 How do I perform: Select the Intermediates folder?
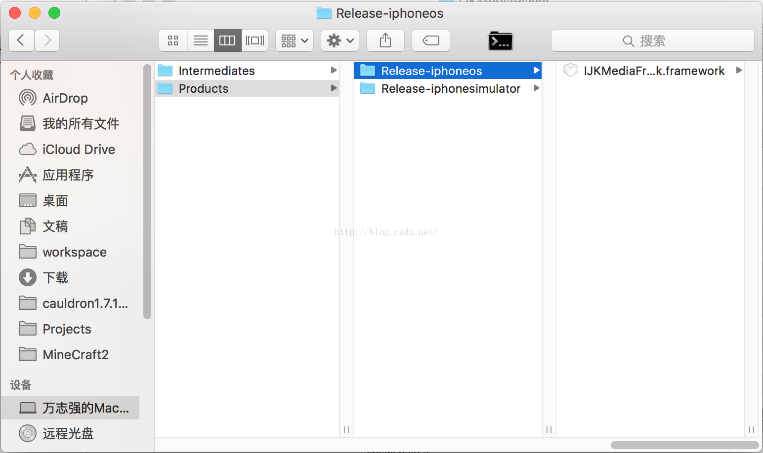(x=247, y=71)
